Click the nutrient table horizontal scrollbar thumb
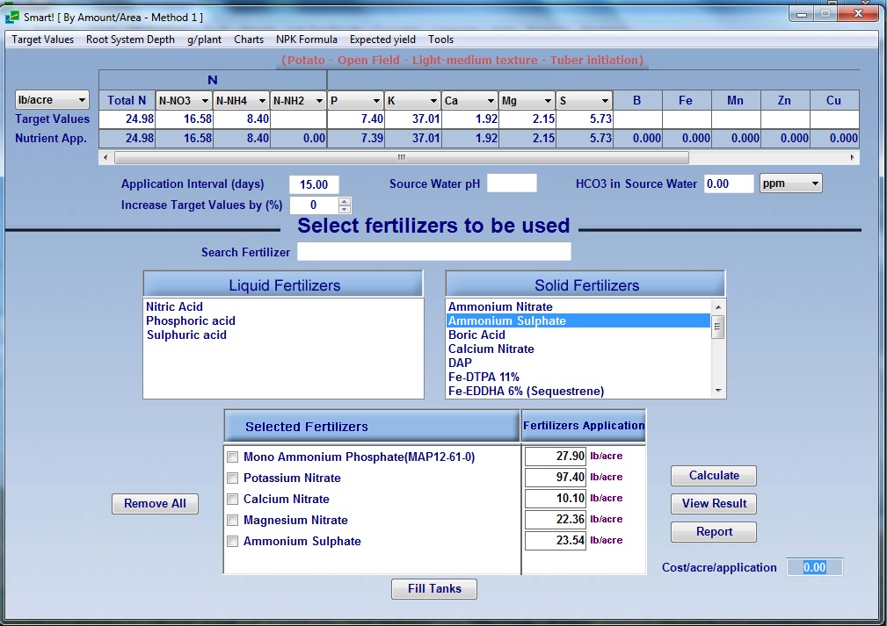The width and height of the screenshot is (887, 626). (x=402, y=158)
